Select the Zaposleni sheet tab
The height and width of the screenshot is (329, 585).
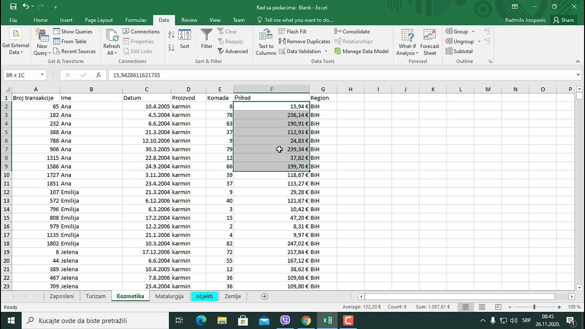pos(62,296)
